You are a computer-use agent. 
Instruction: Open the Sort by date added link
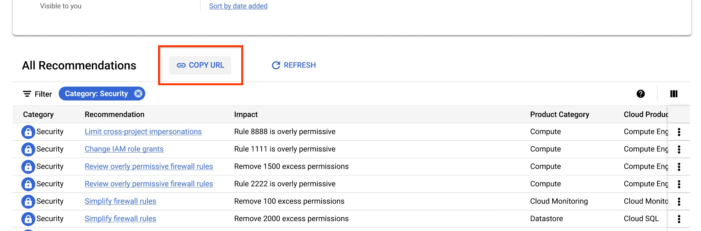pos(238,6)
